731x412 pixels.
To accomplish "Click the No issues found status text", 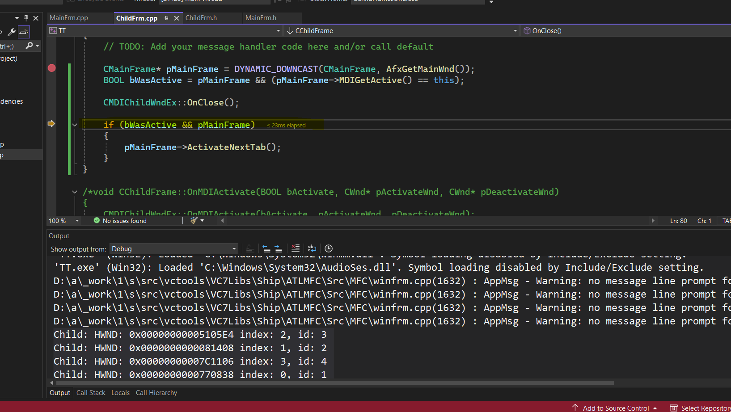I will click(x=125, y=221).
